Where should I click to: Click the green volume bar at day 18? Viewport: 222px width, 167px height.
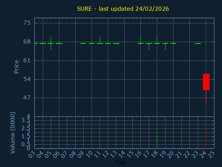pyautogui.click(x=157, y=141)
